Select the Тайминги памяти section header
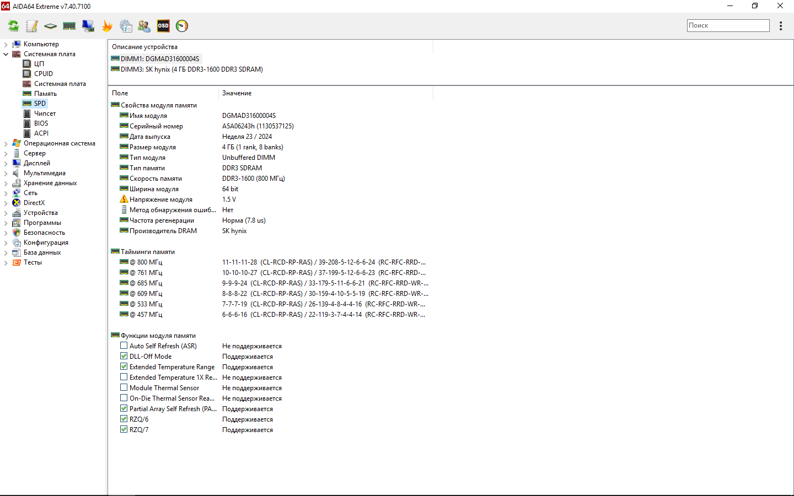794x496 pixels. coord(148,252)
